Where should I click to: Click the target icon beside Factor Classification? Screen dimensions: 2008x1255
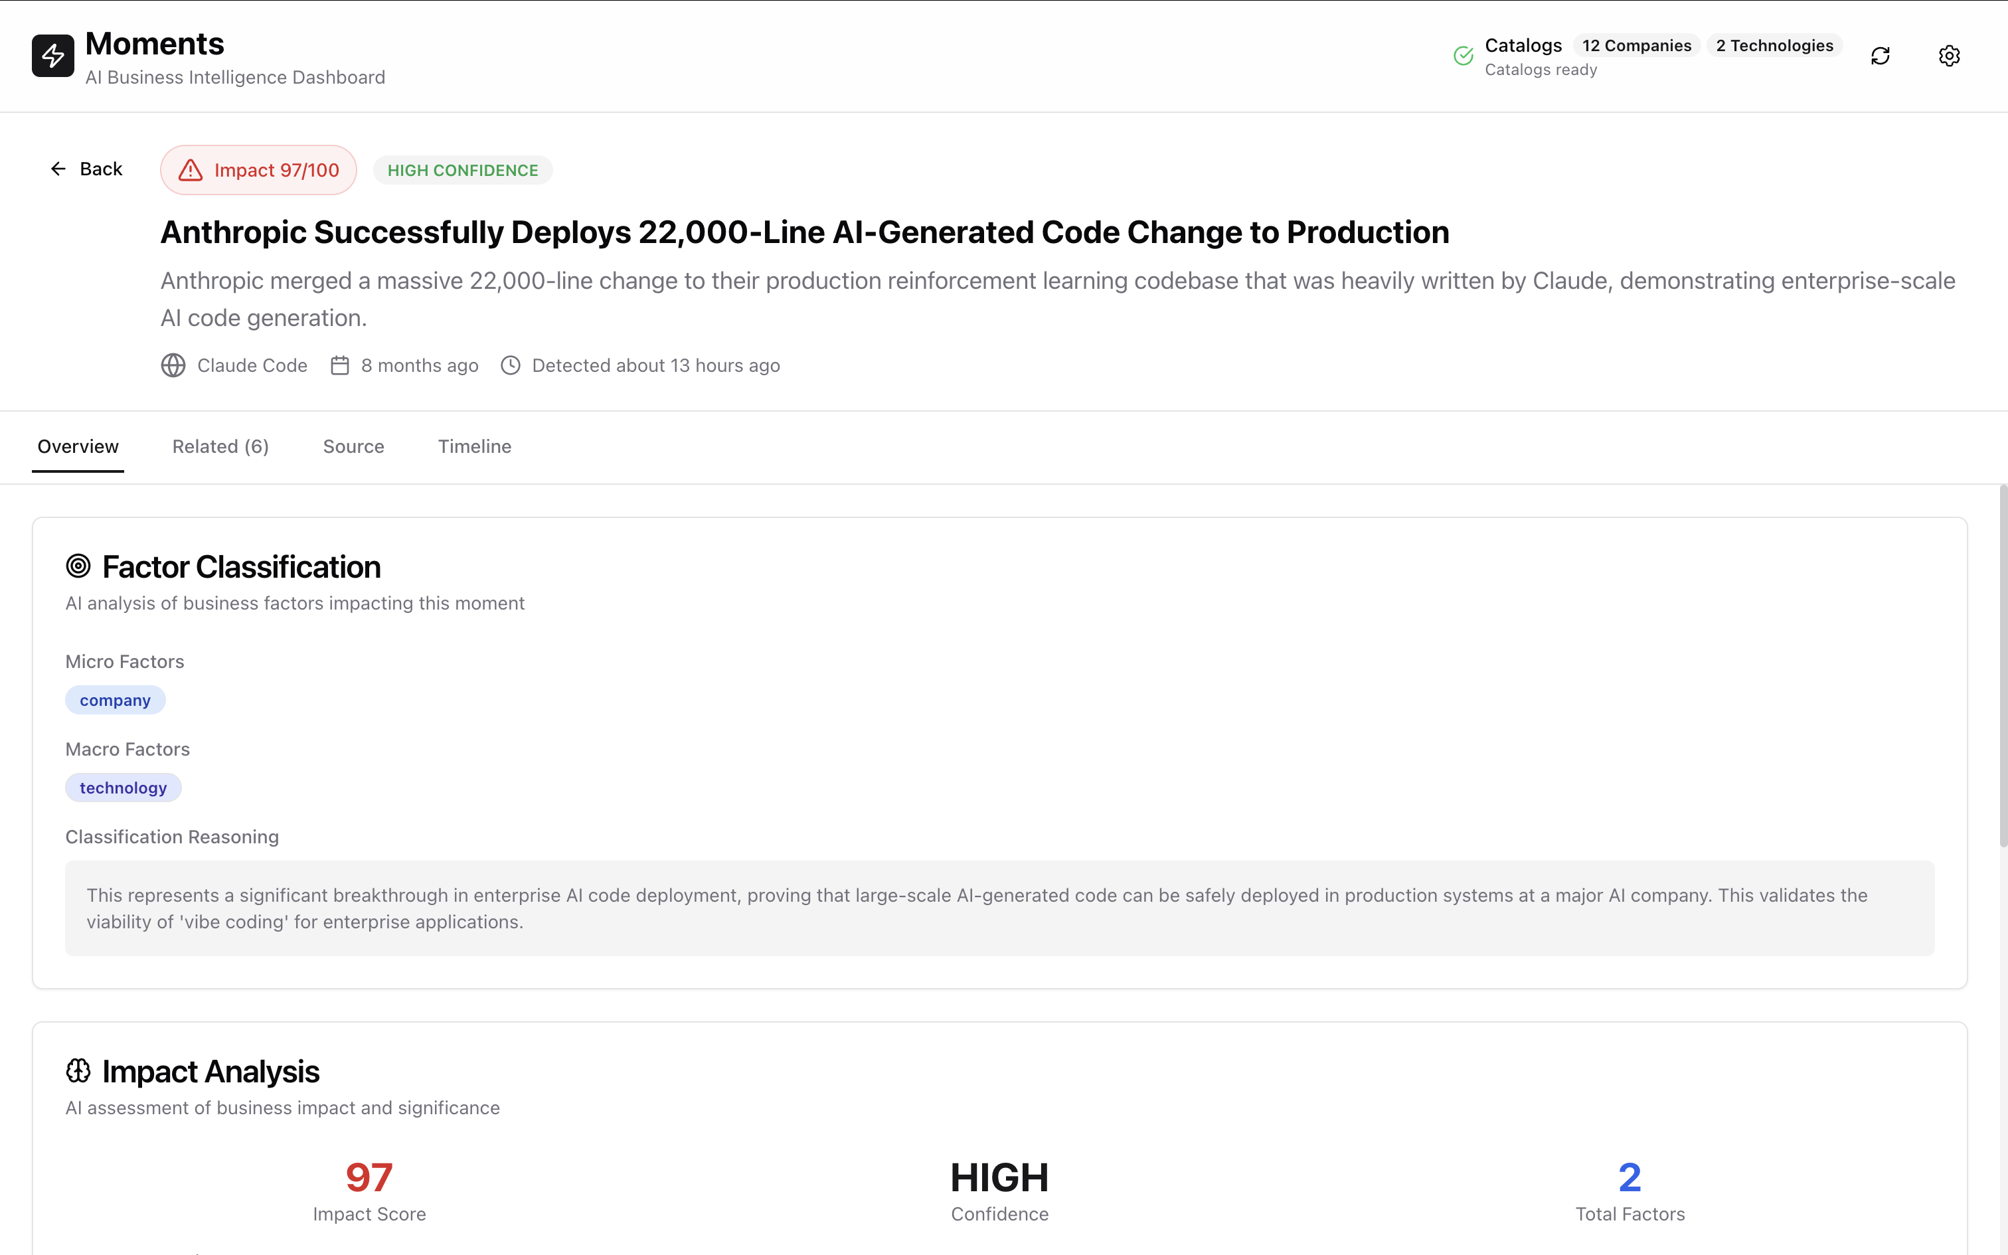pos(78,566)
